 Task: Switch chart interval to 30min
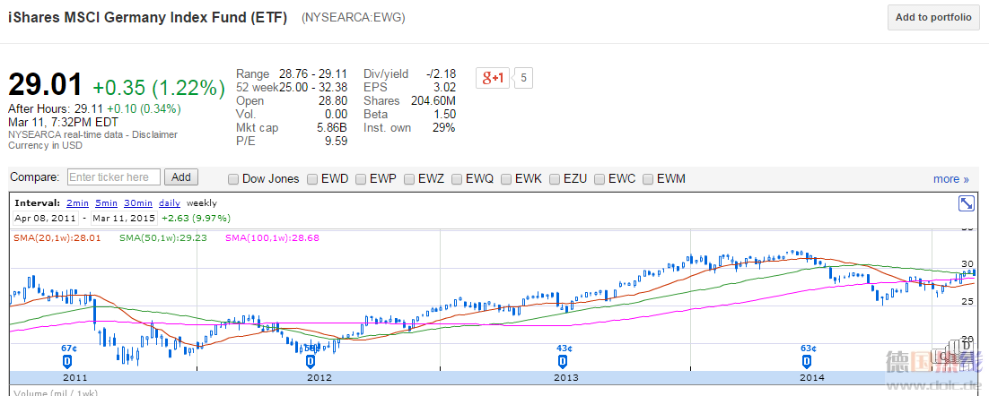point(138,202)
